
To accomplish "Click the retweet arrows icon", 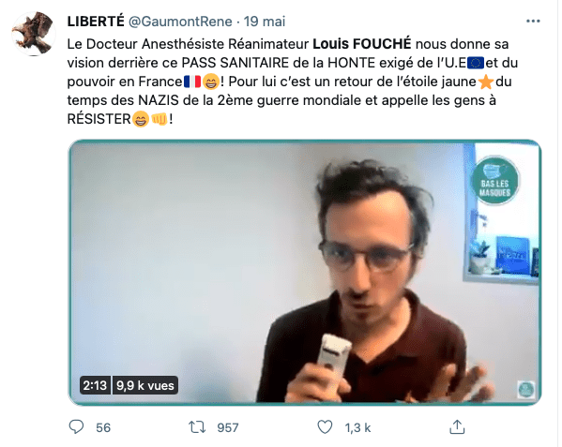I will click(x=197, y=427).
